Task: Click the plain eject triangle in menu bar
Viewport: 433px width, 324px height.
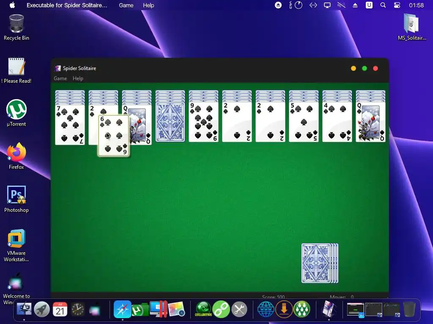Action: click(355, 5)
